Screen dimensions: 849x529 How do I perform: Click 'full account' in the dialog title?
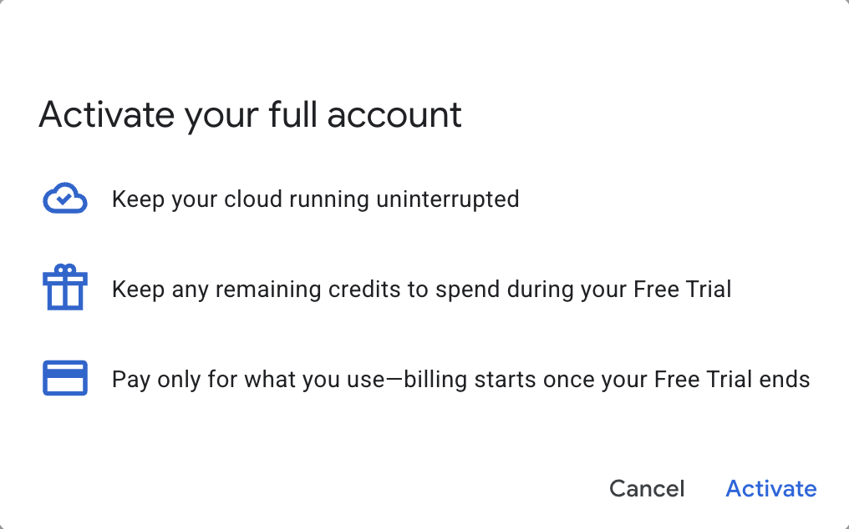click(x=364, y=114)
